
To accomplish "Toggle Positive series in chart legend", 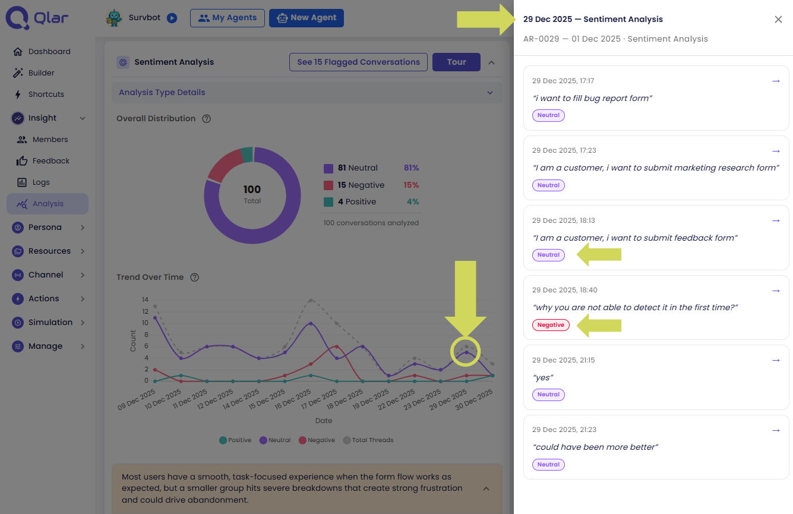I will (235, 440).
